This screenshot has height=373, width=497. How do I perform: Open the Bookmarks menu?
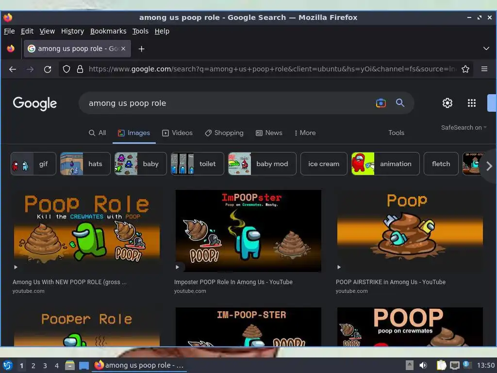tap(108, 31)
